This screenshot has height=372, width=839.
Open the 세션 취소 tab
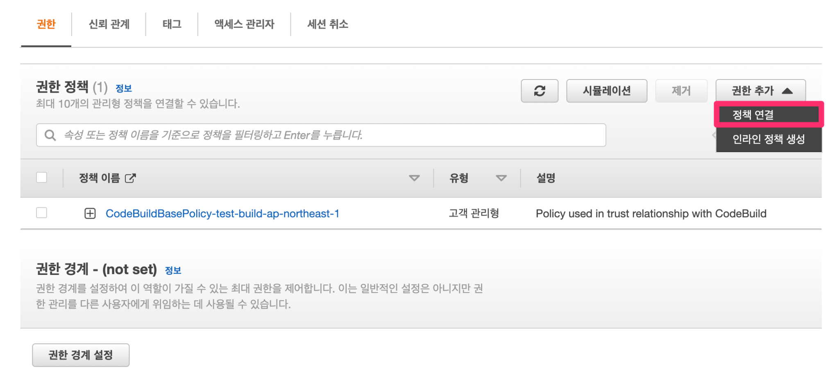(x=327, y=24)
